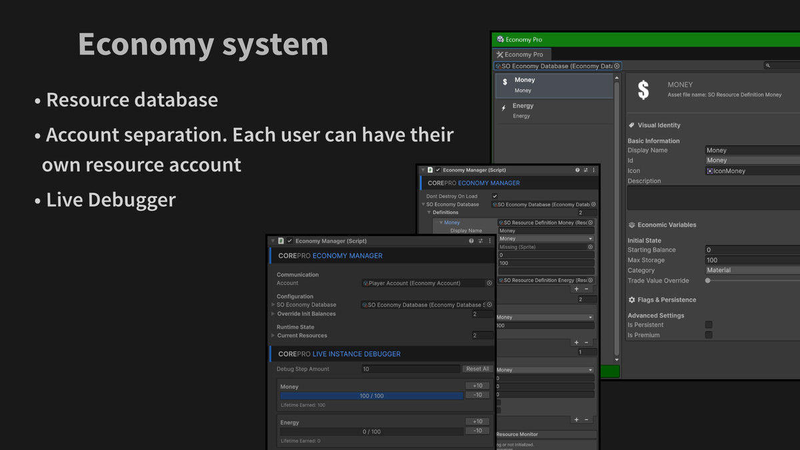800x450 pixels.
Task: Click the IconMoney sprite icon in Icon field
Action: [711, 171]
